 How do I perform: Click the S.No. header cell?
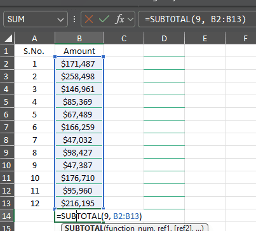pos(34,51)
